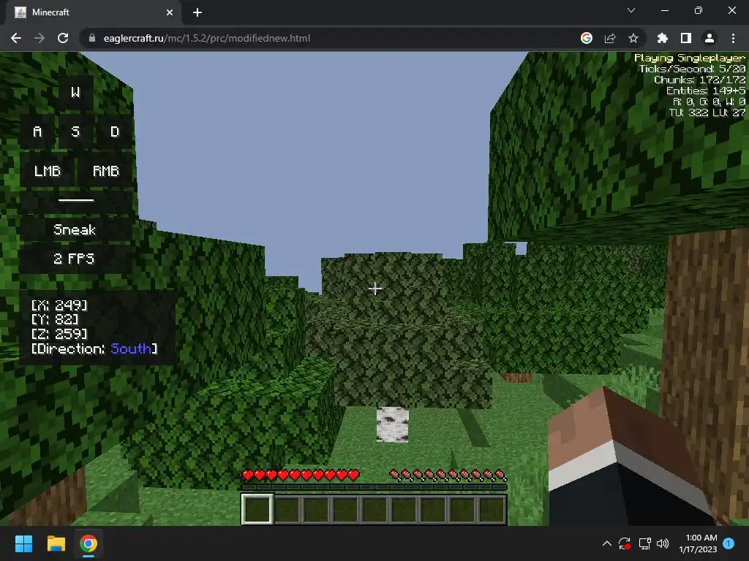The height and width of the screenshot is (561, 749).
Task: Click the spacebar overlay
Action: tap(76, 201)
